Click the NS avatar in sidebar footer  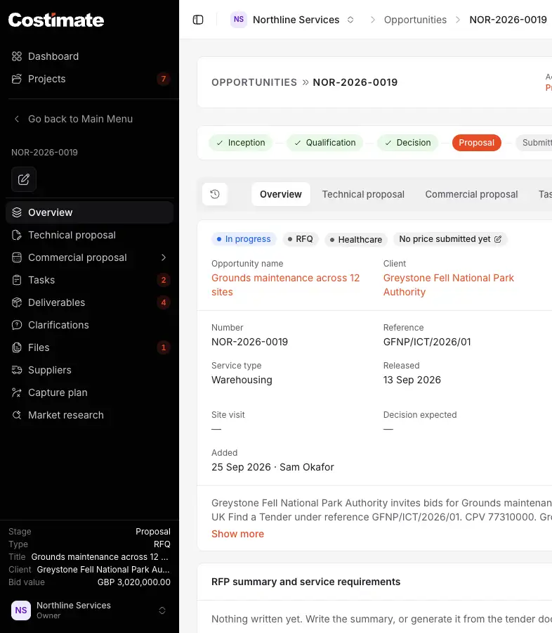pyautogui.click(x=21, y=610)
